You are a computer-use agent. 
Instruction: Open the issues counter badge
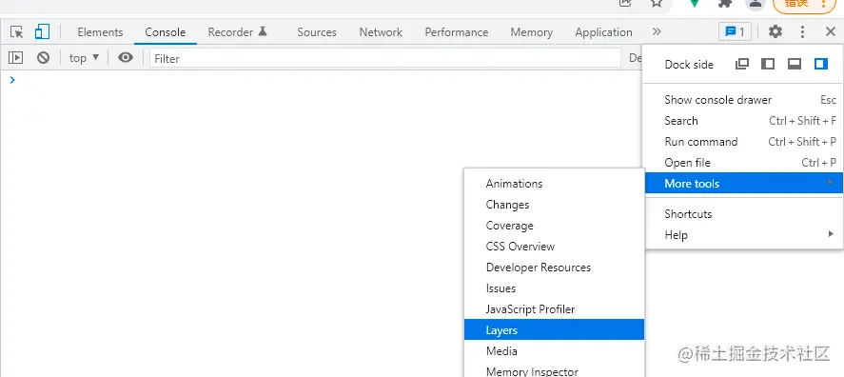pyautogui.click(x=735, y=31)
